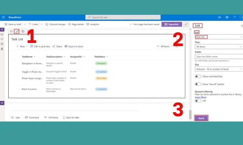Click the edit web part pencil icon

coord(17,31)
